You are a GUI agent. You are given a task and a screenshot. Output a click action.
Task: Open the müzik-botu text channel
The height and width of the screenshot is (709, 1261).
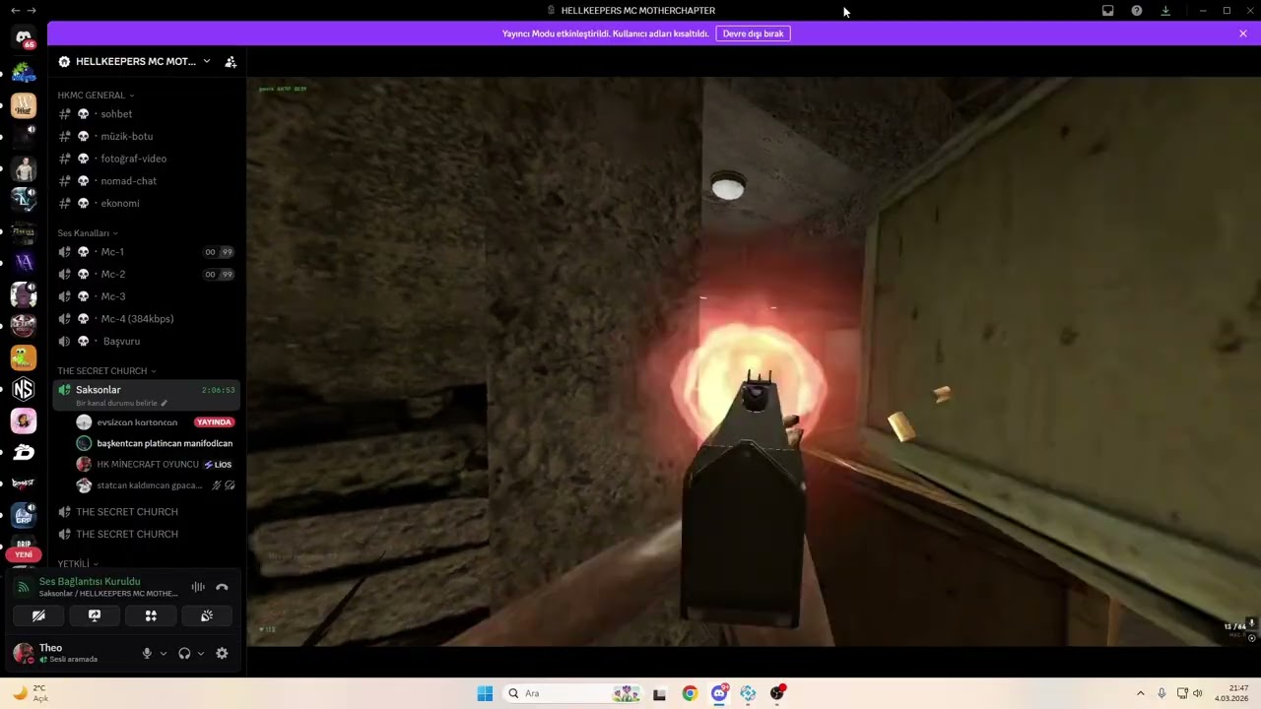pyautogui.click(x=146, y=136)
